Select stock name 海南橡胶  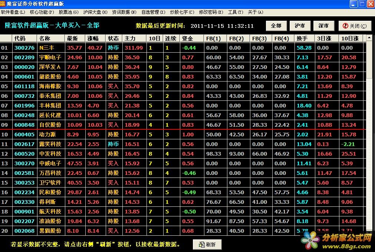coord(50,86)
